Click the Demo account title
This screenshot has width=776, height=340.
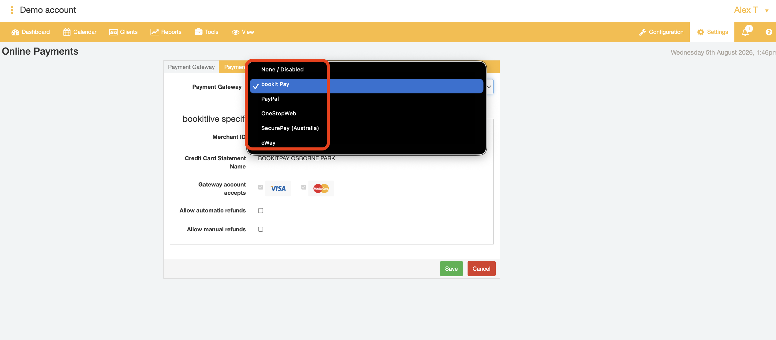(x=48, y=10)
